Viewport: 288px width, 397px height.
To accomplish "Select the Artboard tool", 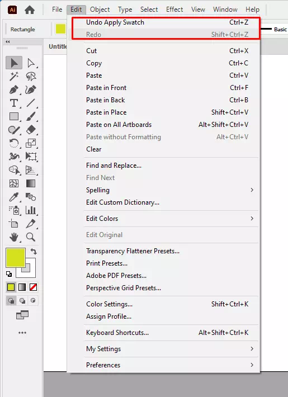I will [14, 224].
